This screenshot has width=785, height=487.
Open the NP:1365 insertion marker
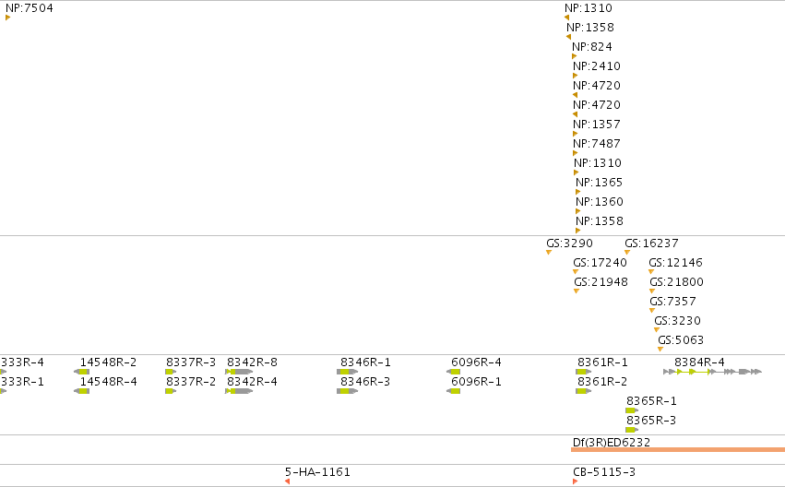(577, 192)
